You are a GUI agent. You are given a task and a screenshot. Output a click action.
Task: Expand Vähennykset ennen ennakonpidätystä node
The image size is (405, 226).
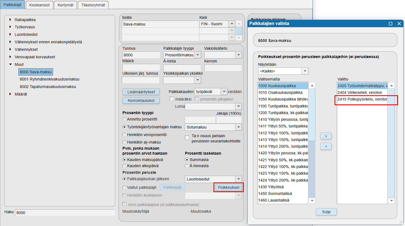(10, 42)
